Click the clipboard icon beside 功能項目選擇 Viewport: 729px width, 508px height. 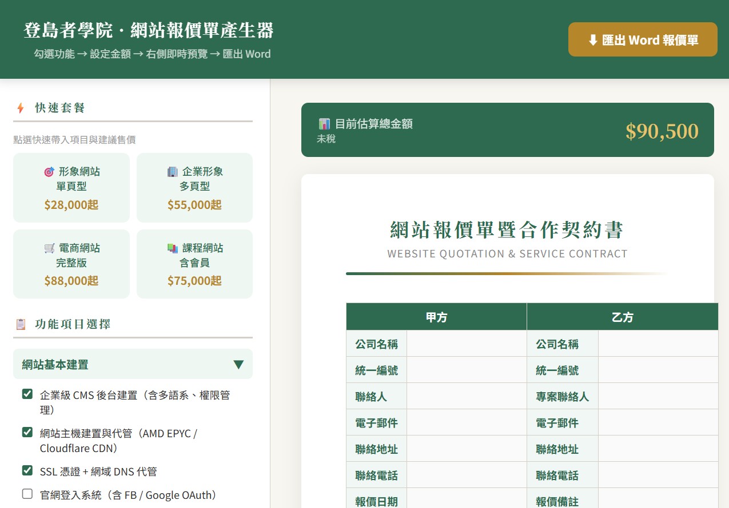[21, 324]
